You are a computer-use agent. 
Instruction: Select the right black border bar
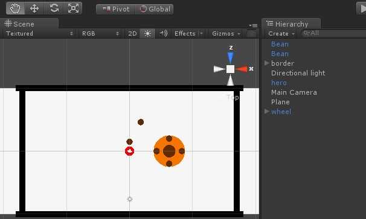click(x=237, y=151)
